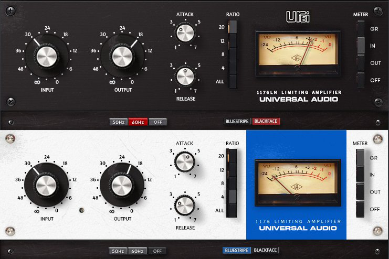Click the VU meter on the Bluestripe unit
Screen dimensions: 389x259
click(298, 182)
